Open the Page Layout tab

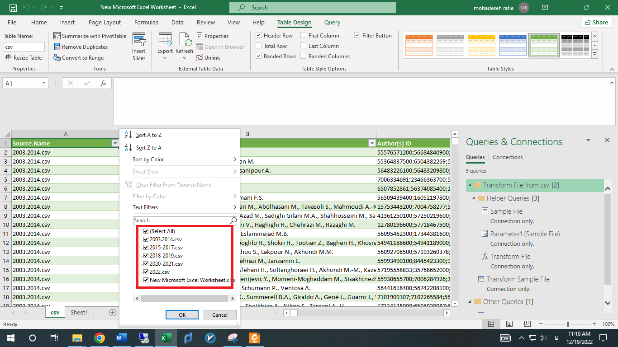point(105,22)
